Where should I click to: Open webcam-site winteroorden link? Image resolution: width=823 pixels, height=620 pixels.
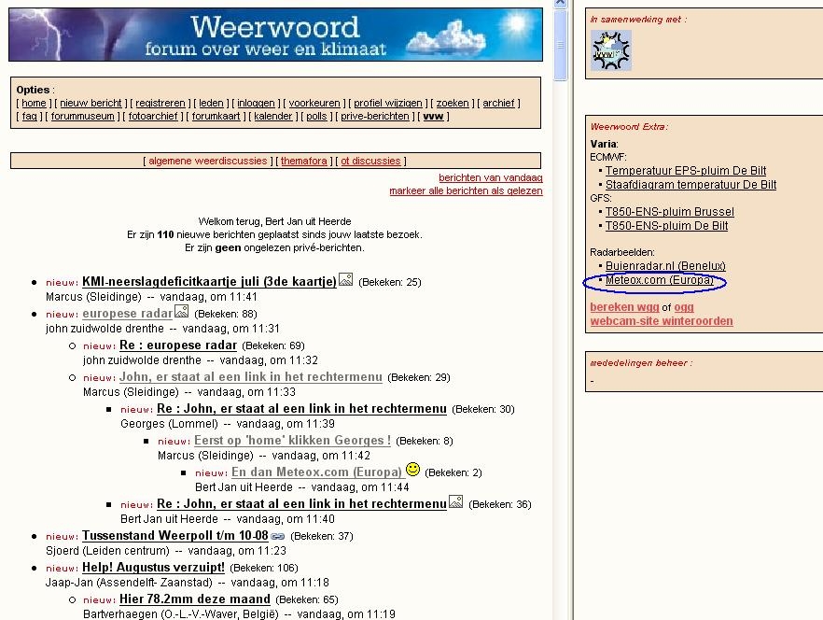(x=662, y=321)
